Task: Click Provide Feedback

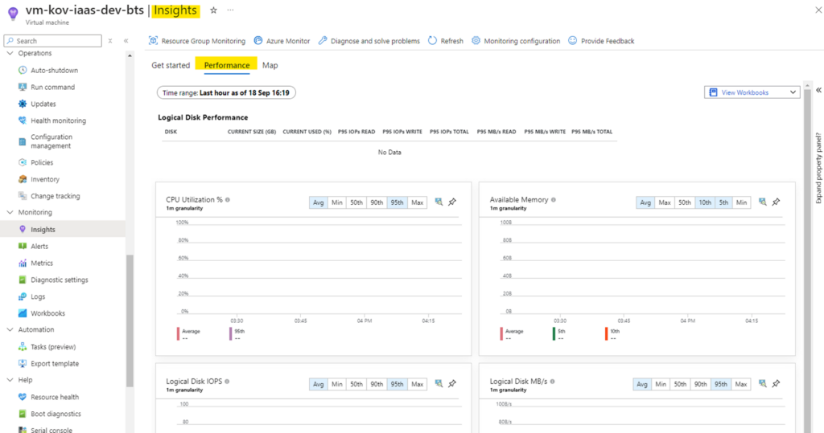Action: click(x=601, y=41)
